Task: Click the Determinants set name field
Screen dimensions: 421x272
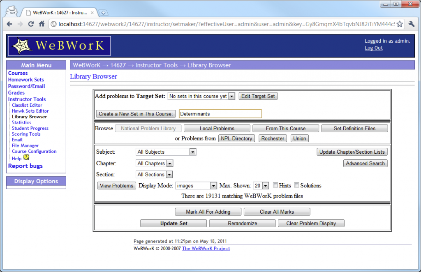Action: coord(220,113)
